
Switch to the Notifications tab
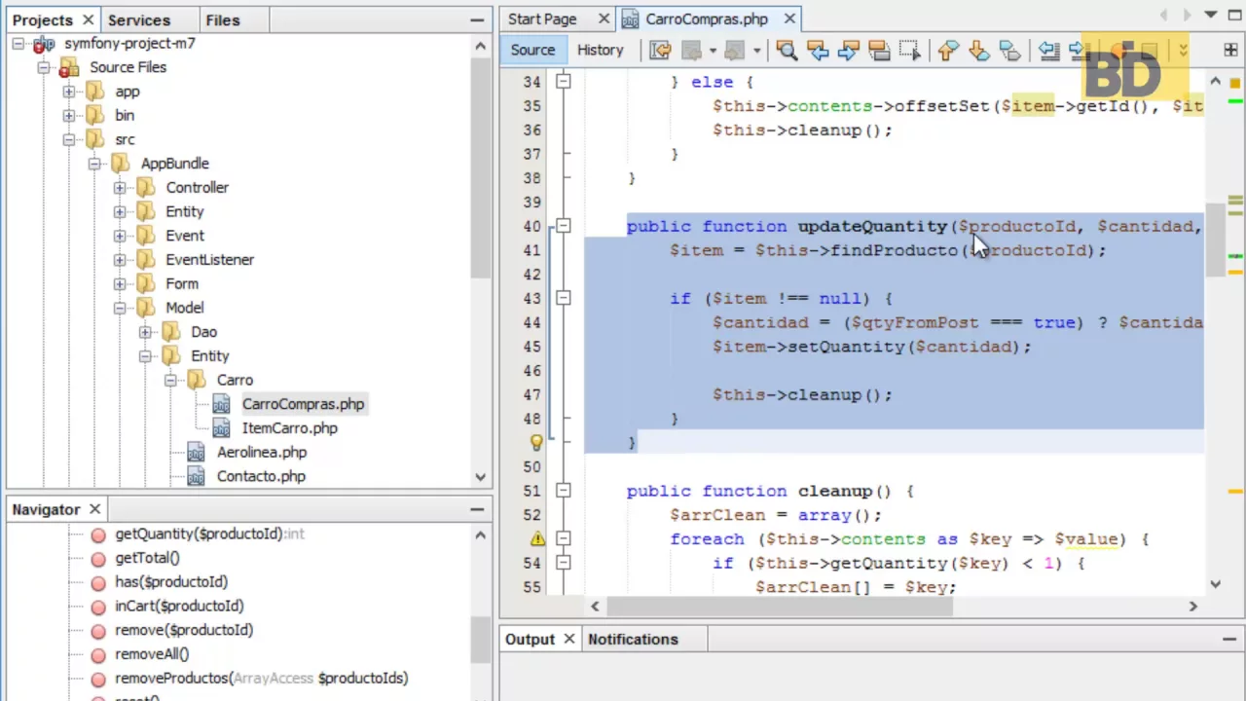pyautogui.click(x=633, y=639)
